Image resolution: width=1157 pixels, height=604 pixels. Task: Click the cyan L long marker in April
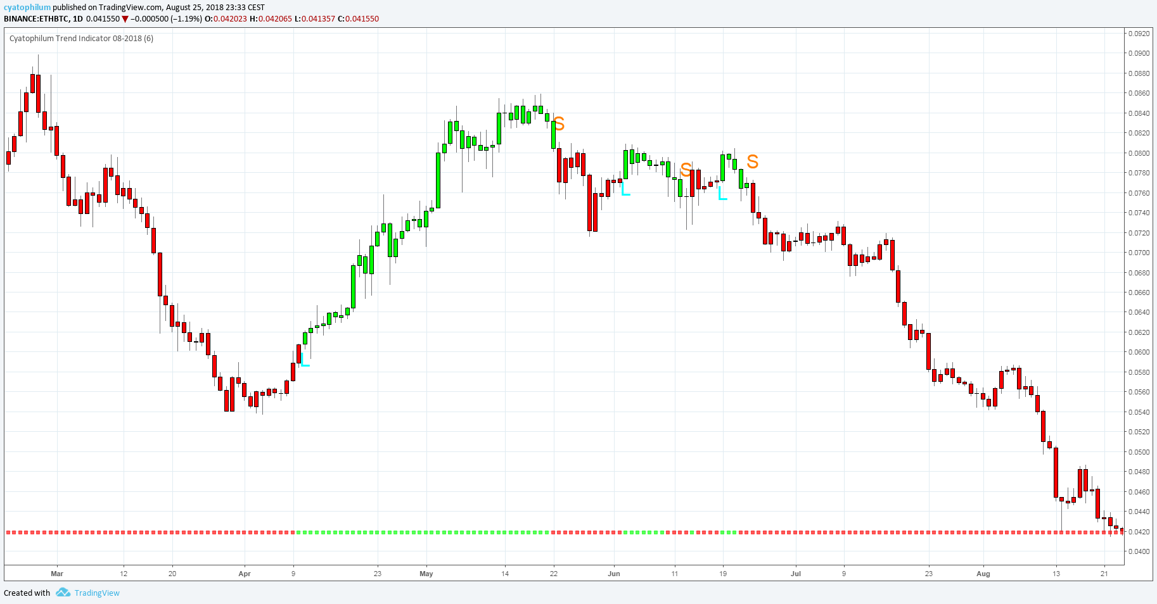305,360
